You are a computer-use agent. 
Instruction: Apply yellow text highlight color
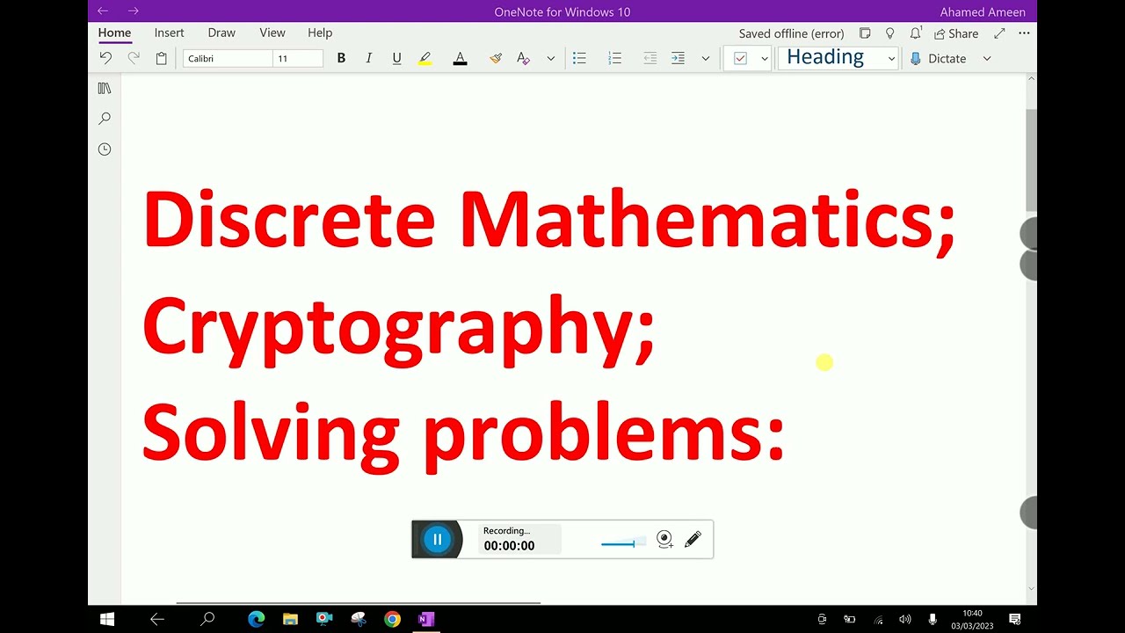[x=425, y=58]
